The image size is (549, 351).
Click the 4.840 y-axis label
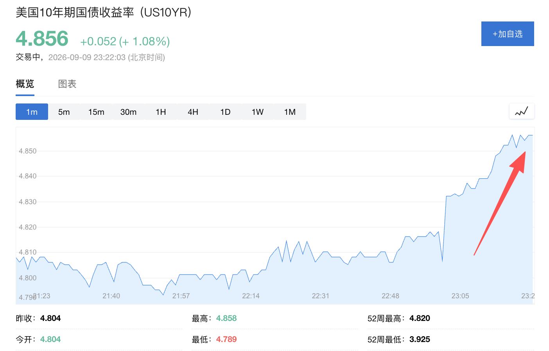point(27,176)
